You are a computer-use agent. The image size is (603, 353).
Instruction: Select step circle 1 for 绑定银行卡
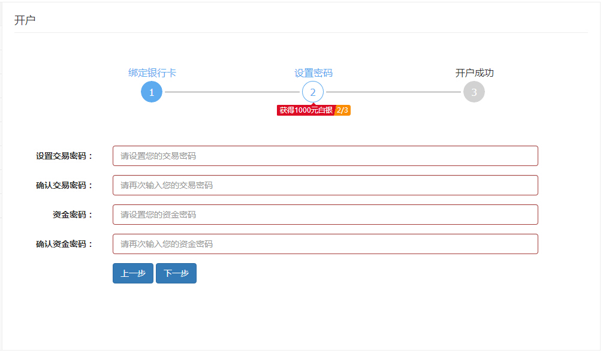coord(151,92)
